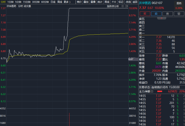Click the red 主力净额 progress bar
This screenshot has width=185, height=126.
click(160, 91)
